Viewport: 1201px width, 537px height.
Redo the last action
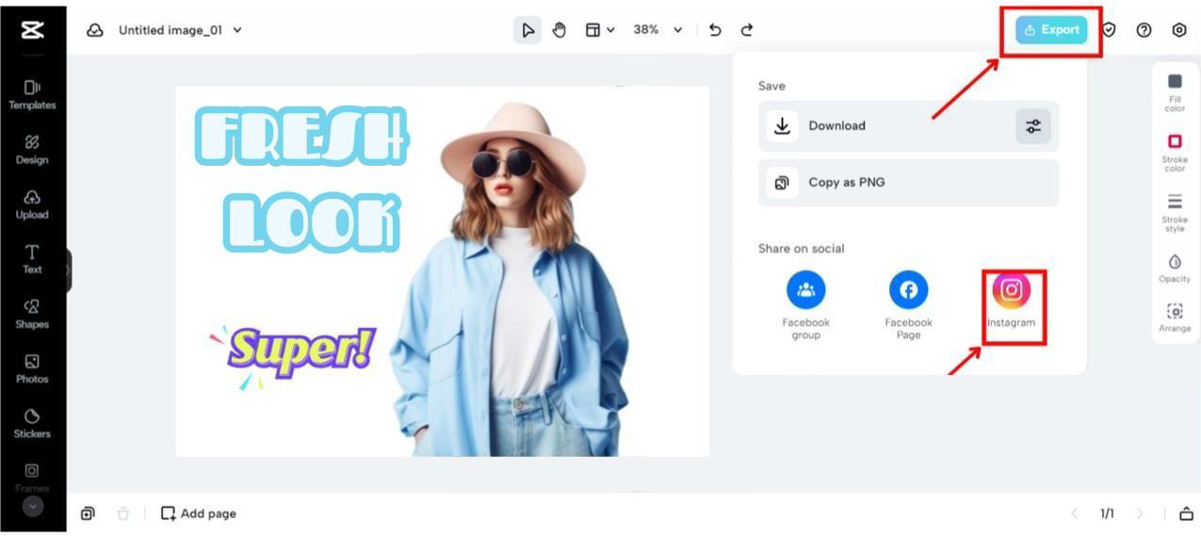pyautogui.click(x=747, y=30)
